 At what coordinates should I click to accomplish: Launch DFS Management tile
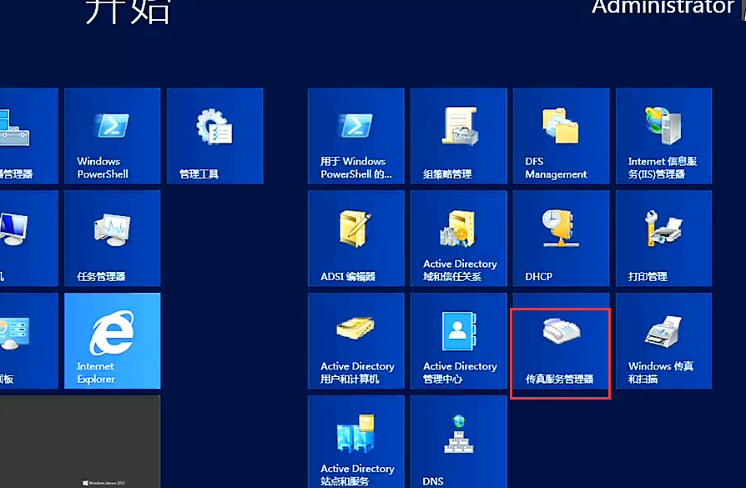click(561, 135)
